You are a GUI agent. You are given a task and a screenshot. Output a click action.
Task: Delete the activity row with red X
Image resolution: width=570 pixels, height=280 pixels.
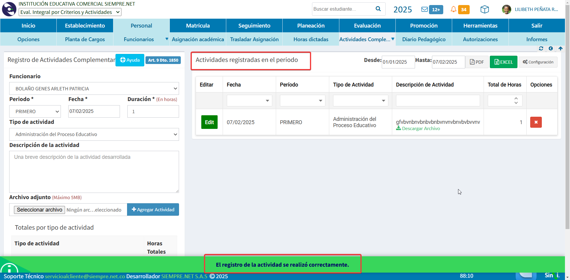[536, 122]
